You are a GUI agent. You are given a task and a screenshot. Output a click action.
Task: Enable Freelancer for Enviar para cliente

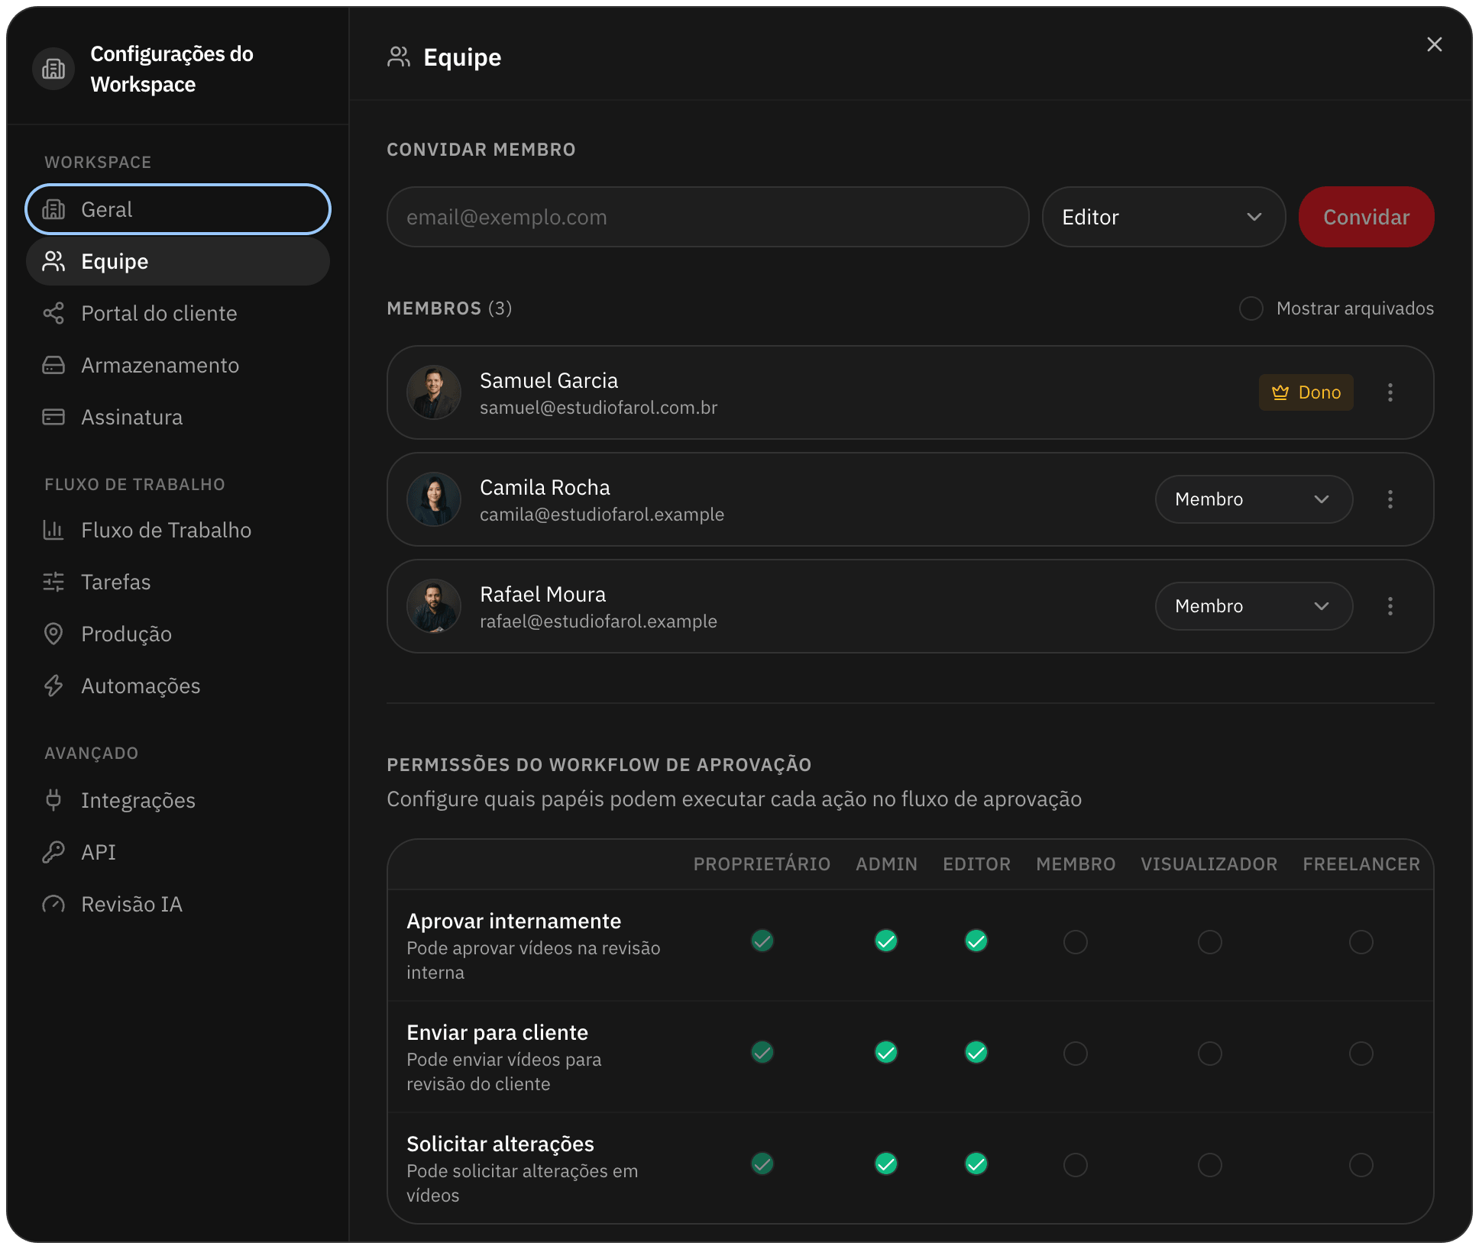[1361, 1054]
